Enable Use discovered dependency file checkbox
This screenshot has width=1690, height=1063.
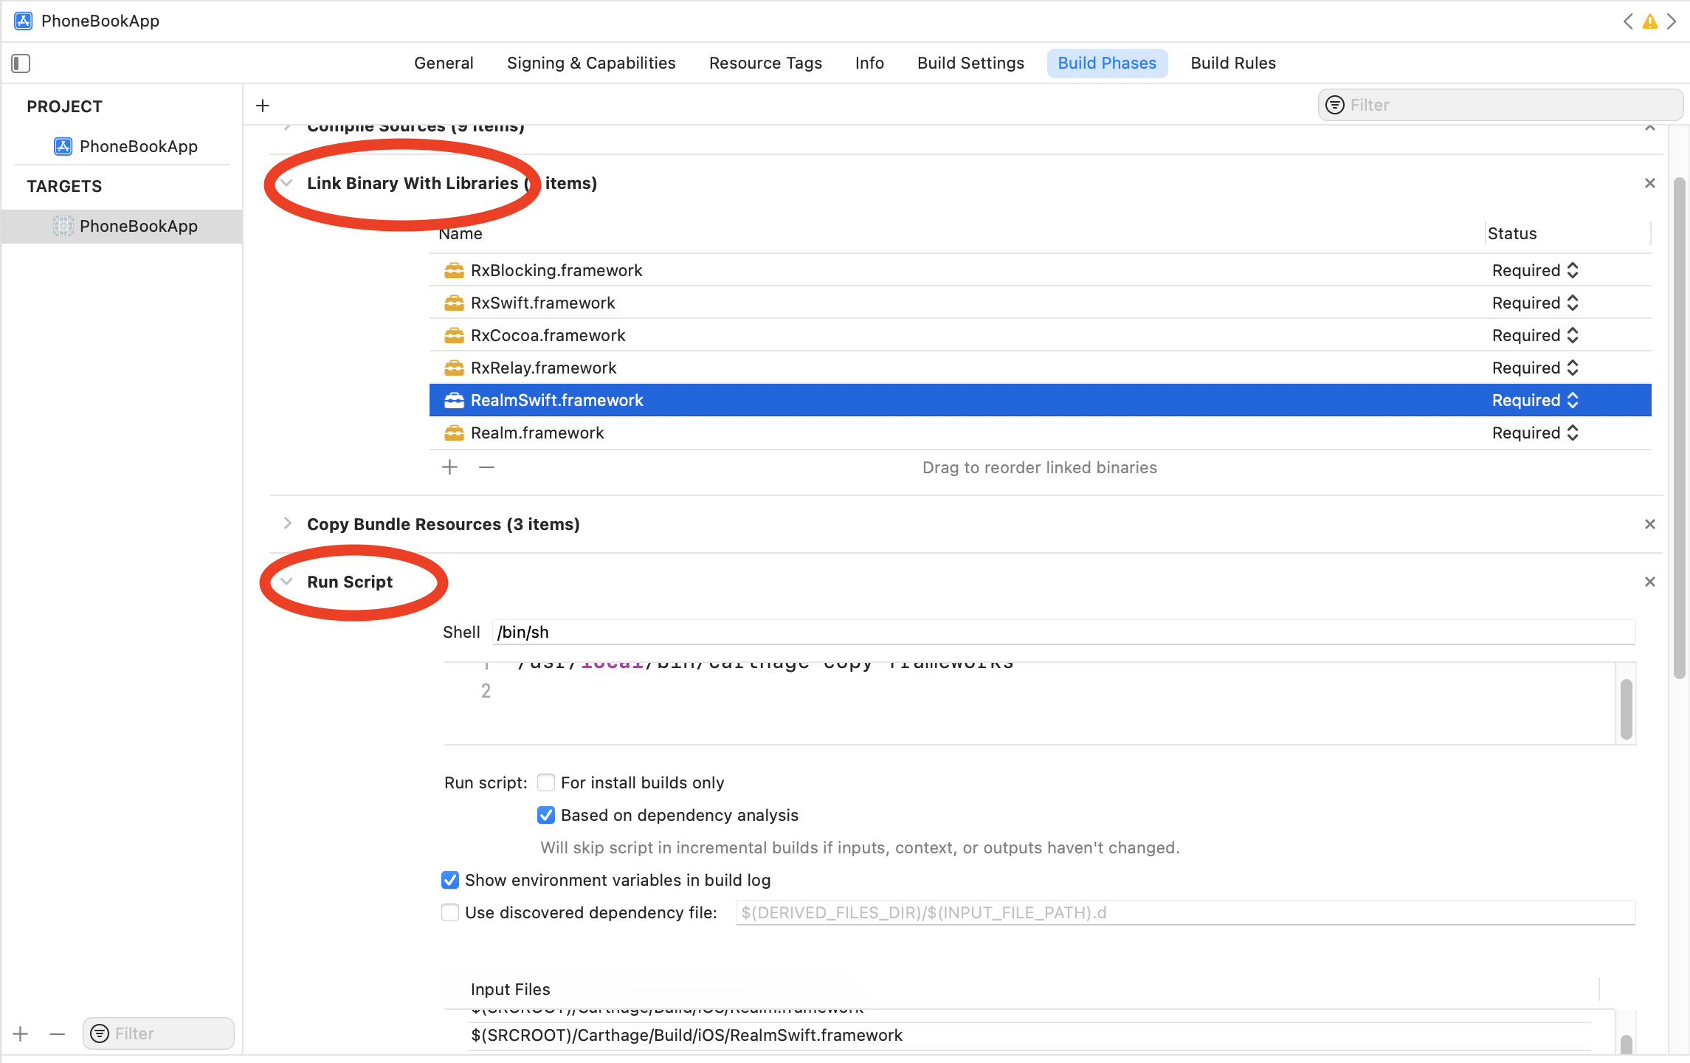(x=450, y=912)
